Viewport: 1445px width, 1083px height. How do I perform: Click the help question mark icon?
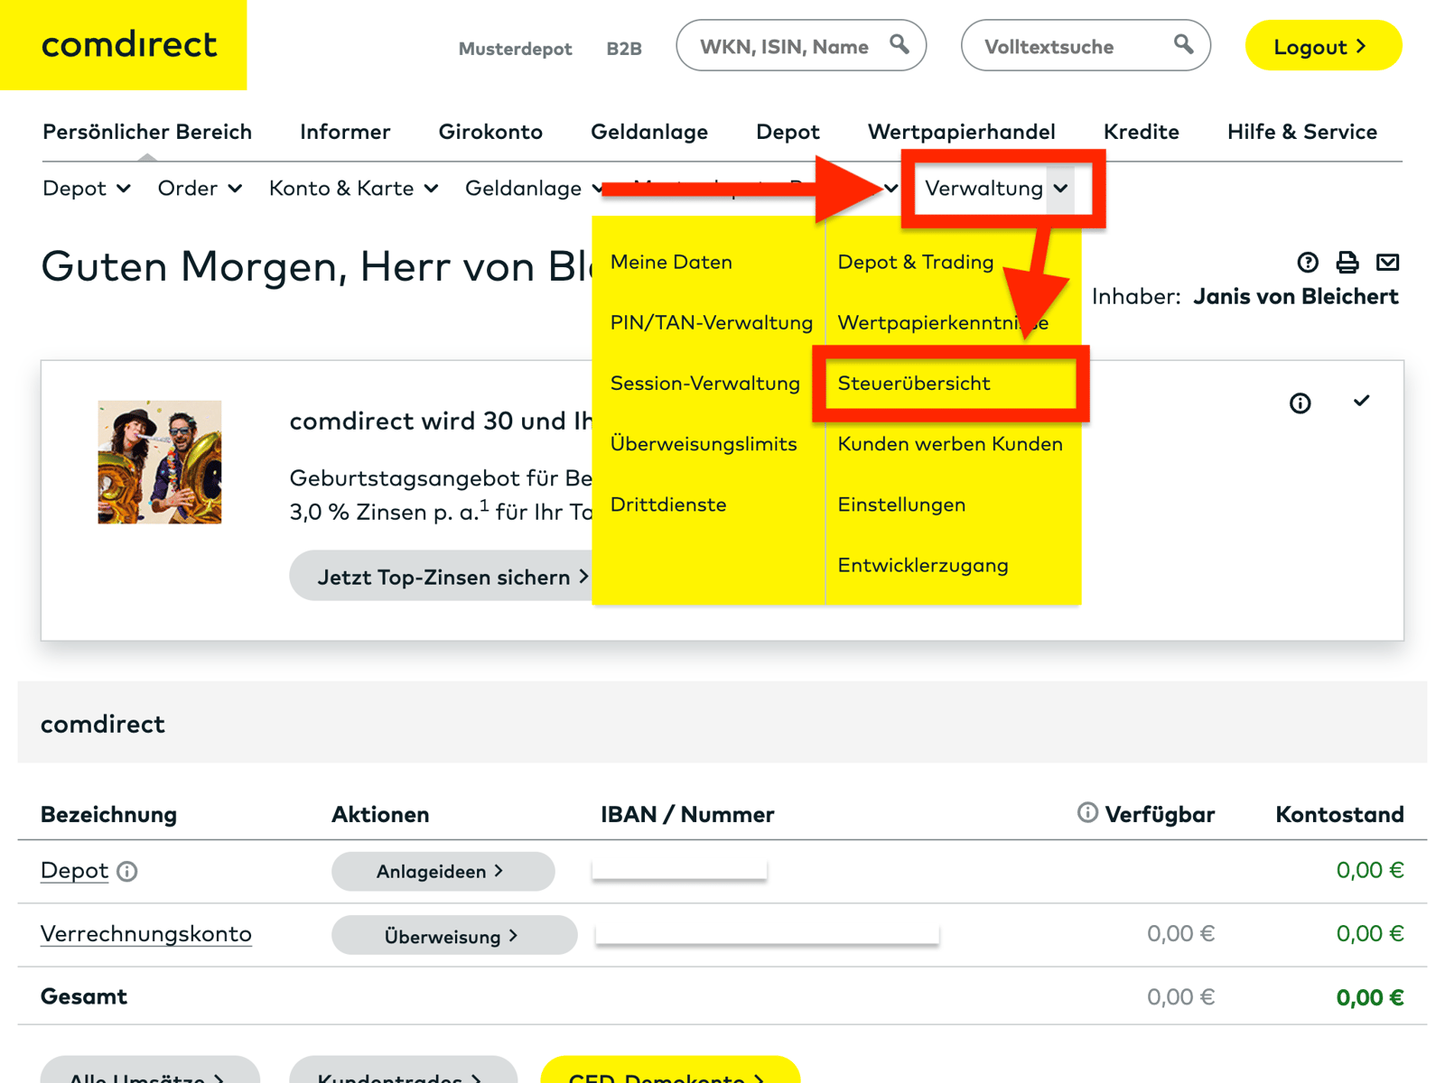1307,263
